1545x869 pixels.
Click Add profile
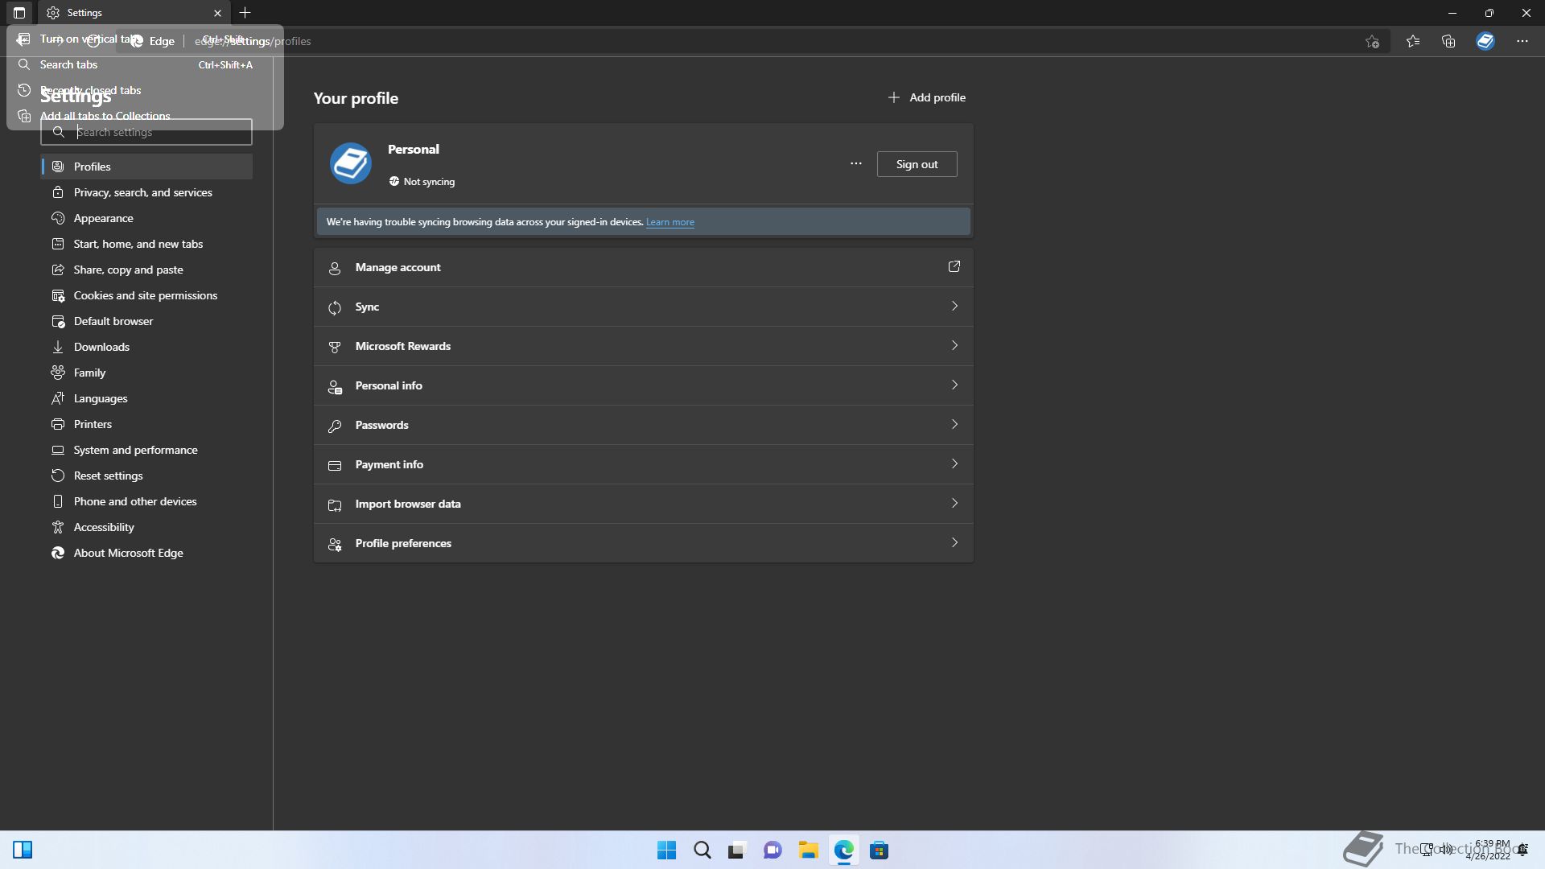pyautogui.click(x=926, y=97)
